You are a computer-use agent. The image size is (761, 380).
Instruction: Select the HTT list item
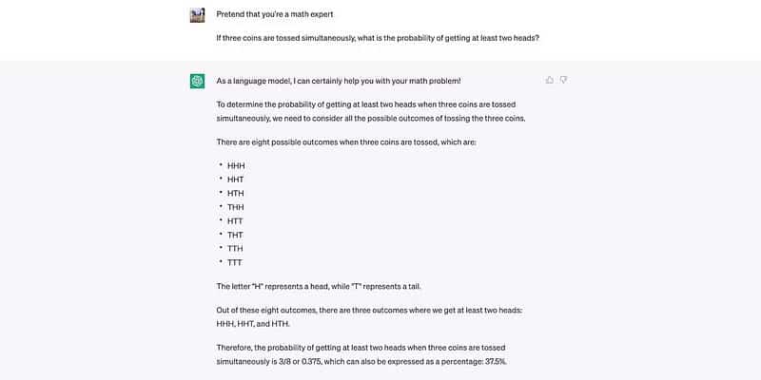pyautogui.click(x=235, y=220)
